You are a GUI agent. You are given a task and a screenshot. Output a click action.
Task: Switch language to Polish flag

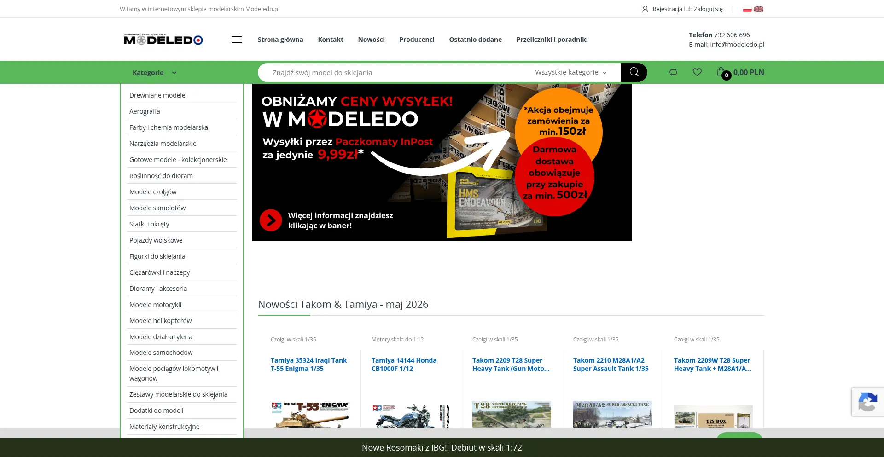point(747,9)
